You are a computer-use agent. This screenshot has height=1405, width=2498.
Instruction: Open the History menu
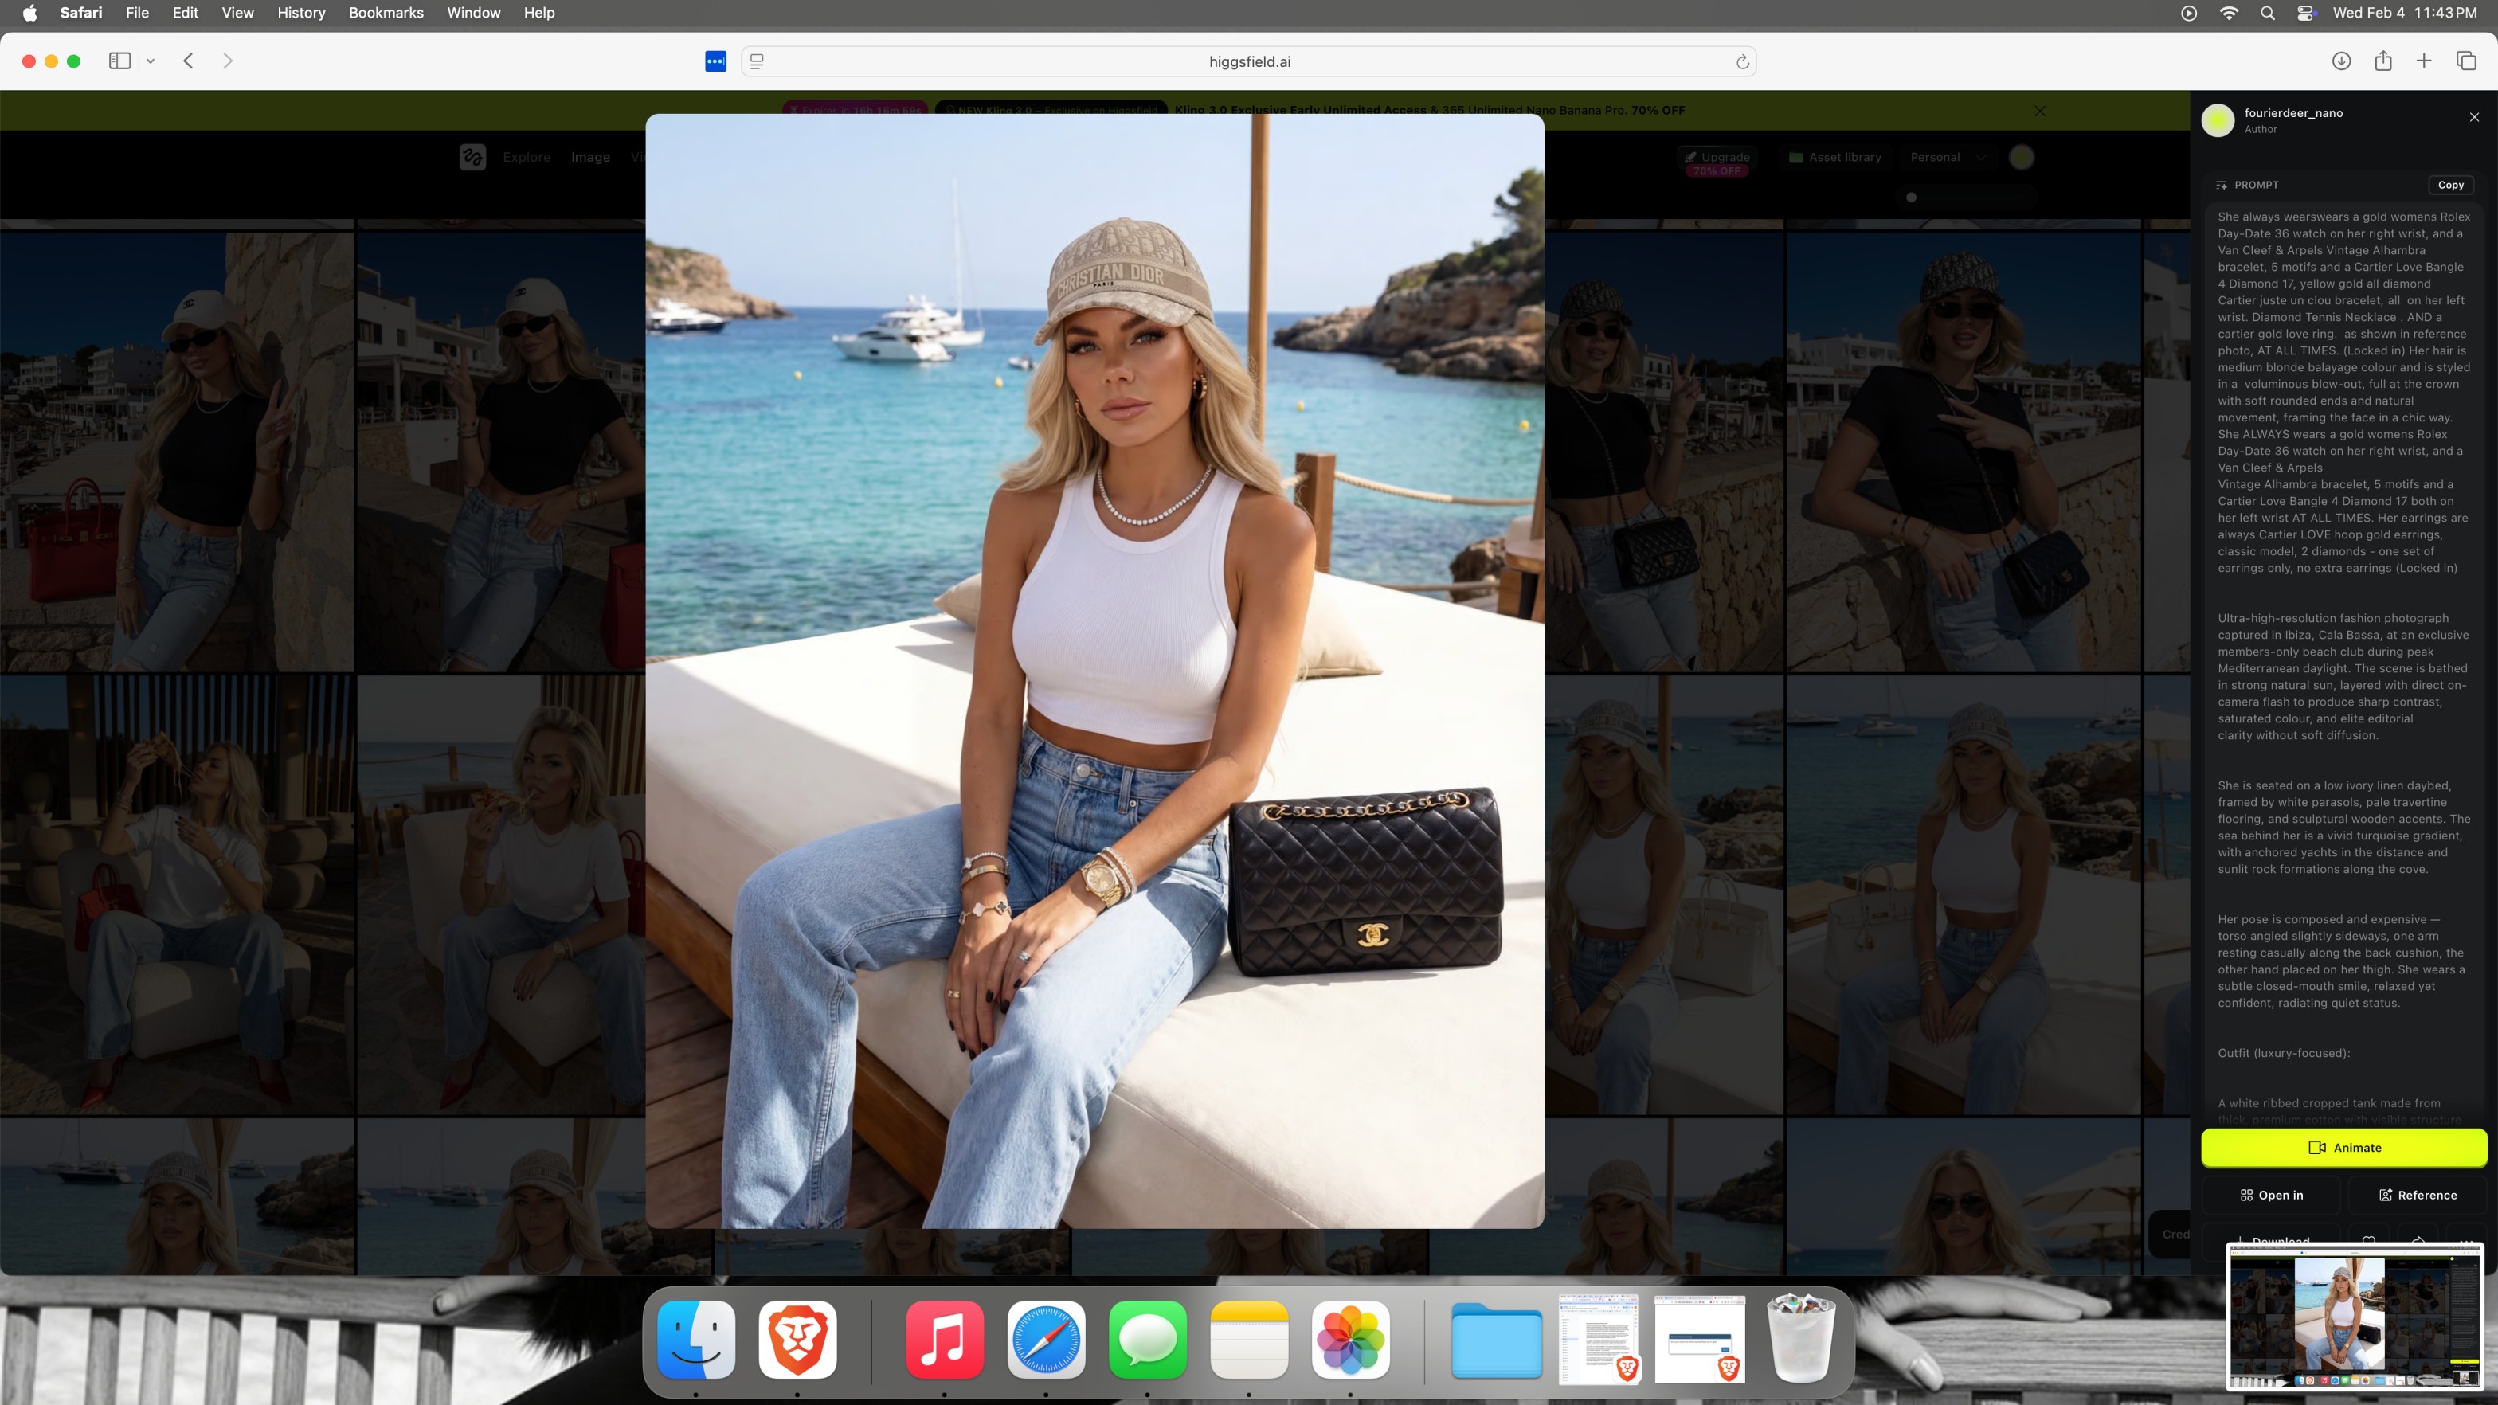click(x=300, y=13)
